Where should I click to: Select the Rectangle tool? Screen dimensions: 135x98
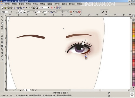coord(2,29)
